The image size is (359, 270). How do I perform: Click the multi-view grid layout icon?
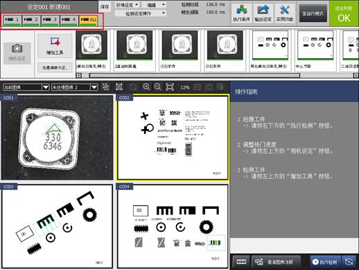[106, 87]
